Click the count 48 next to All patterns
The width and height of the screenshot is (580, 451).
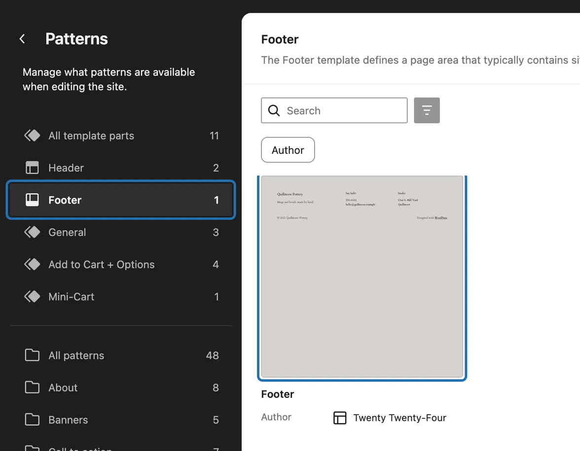tap(212, 355)
